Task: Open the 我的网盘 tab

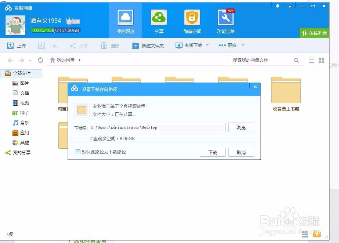Action: 126,21
